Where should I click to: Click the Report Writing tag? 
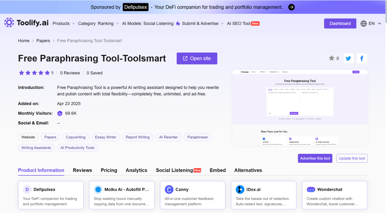click(x=138, y=137)
